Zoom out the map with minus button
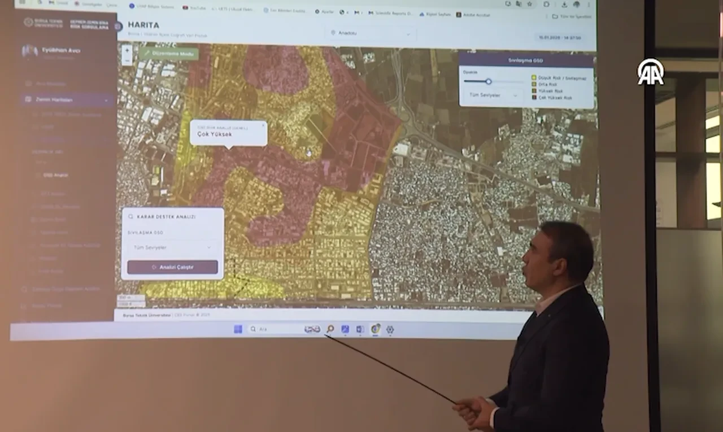 [x=127, y=60]
